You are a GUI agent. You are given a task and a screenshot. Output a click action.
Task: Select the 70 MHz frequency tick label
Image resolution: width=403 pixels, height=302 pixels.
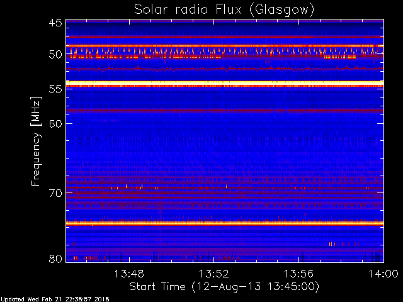55,193
